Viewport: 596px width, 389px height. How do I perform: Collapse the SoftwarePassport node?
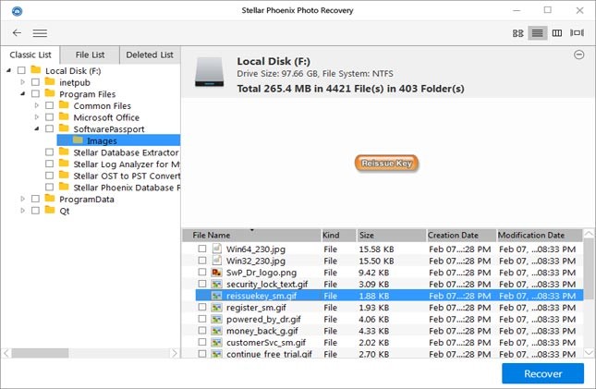coord(36,128)
